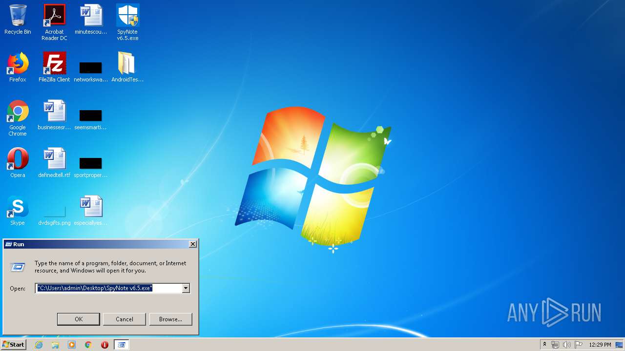Select the networkswa desktop file icon
This screenshot has width=625, height=351.
click(x=91, y=71)
